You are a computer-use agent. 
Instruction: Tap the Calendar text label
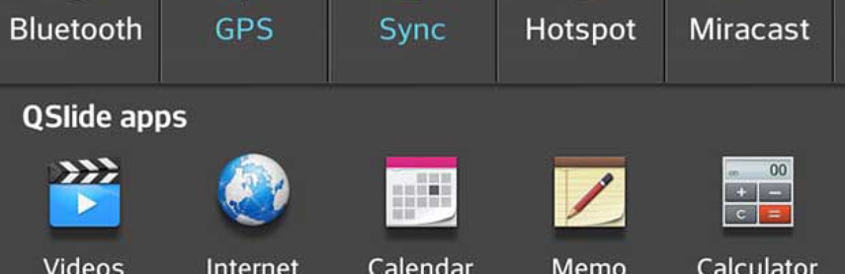(x=420, y=266)
